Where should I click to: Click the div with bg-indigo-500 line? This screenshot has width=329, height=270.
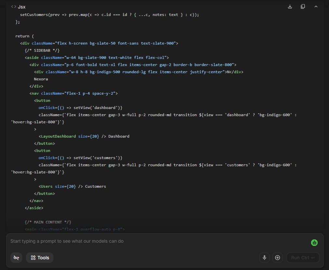[x=139, y=72]
